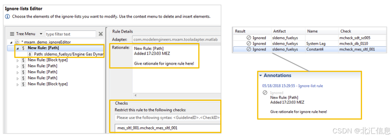The image size is (392, 137).
Task: Select the mcheck_sdt_sc005 check cell
Action: tap(355, 38)
